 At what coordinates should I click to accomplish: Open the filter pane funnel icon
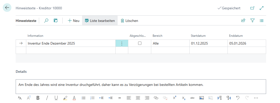coord(252,21)
